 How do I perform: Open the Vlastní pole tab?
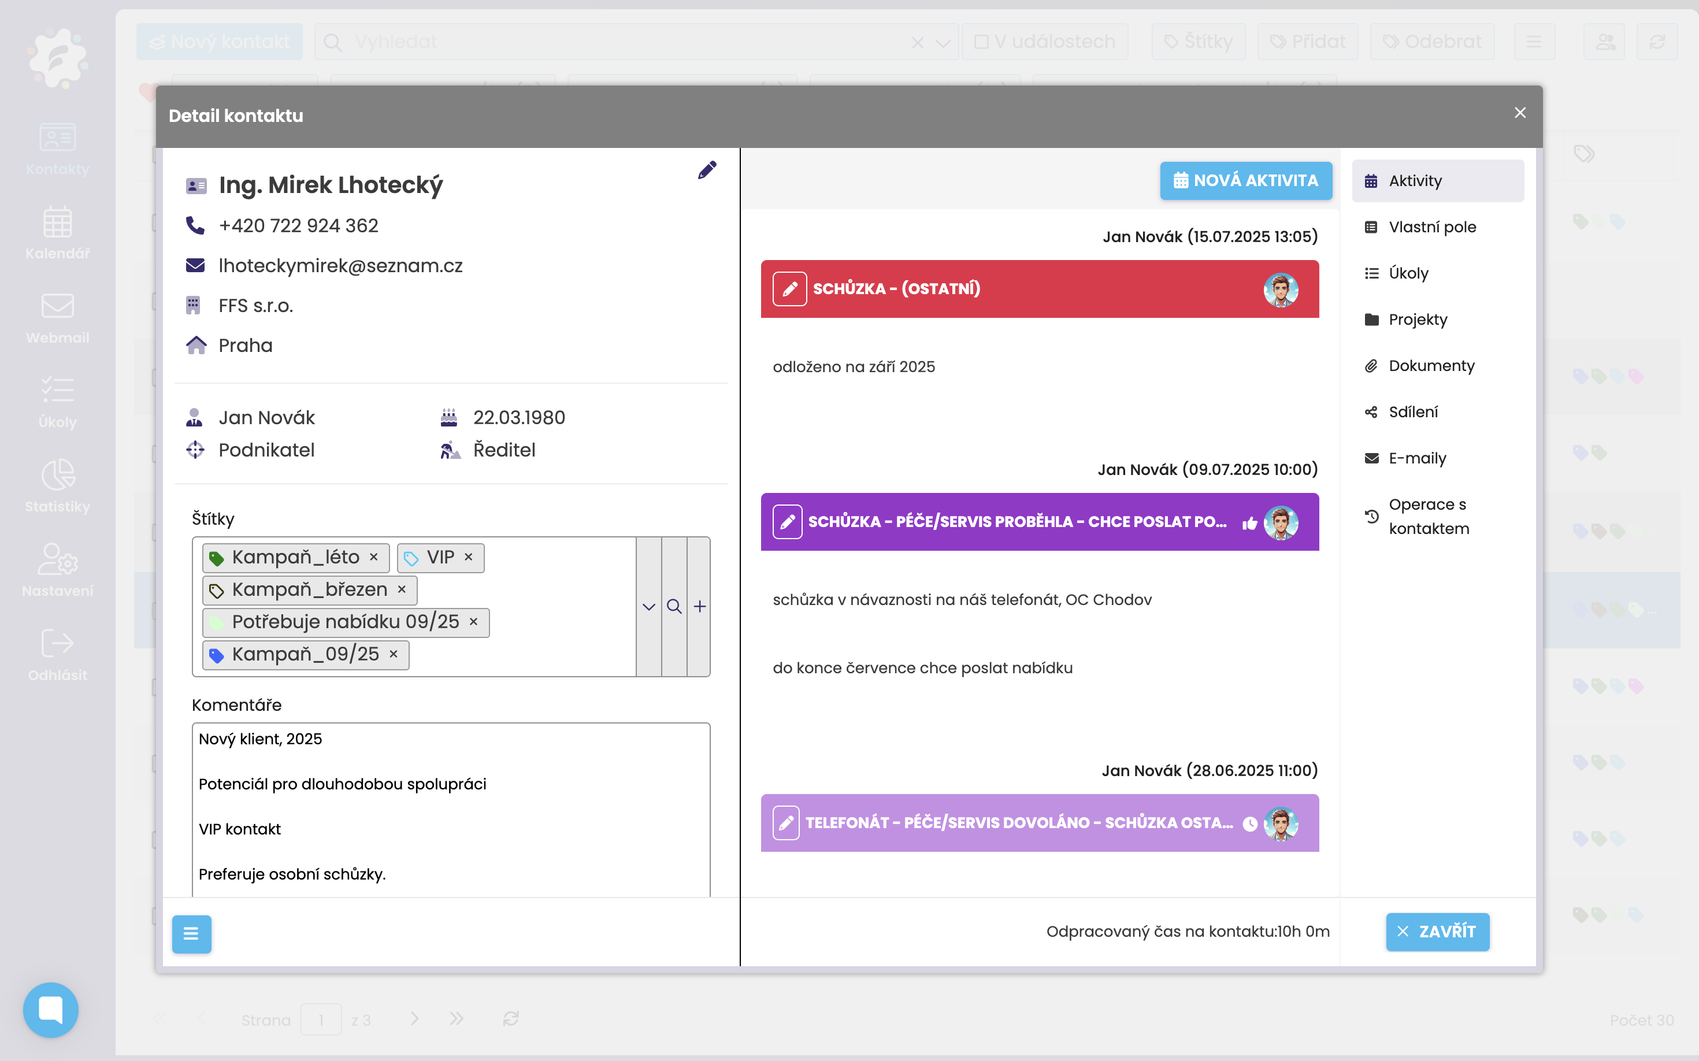point(1431,227)
